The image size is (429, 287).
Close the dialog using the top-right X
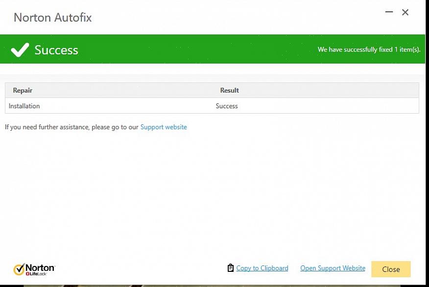click(405, 12)
